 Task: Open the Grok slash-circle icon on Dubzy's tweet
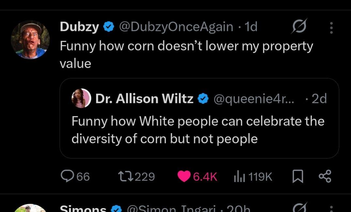pos(299,27)
